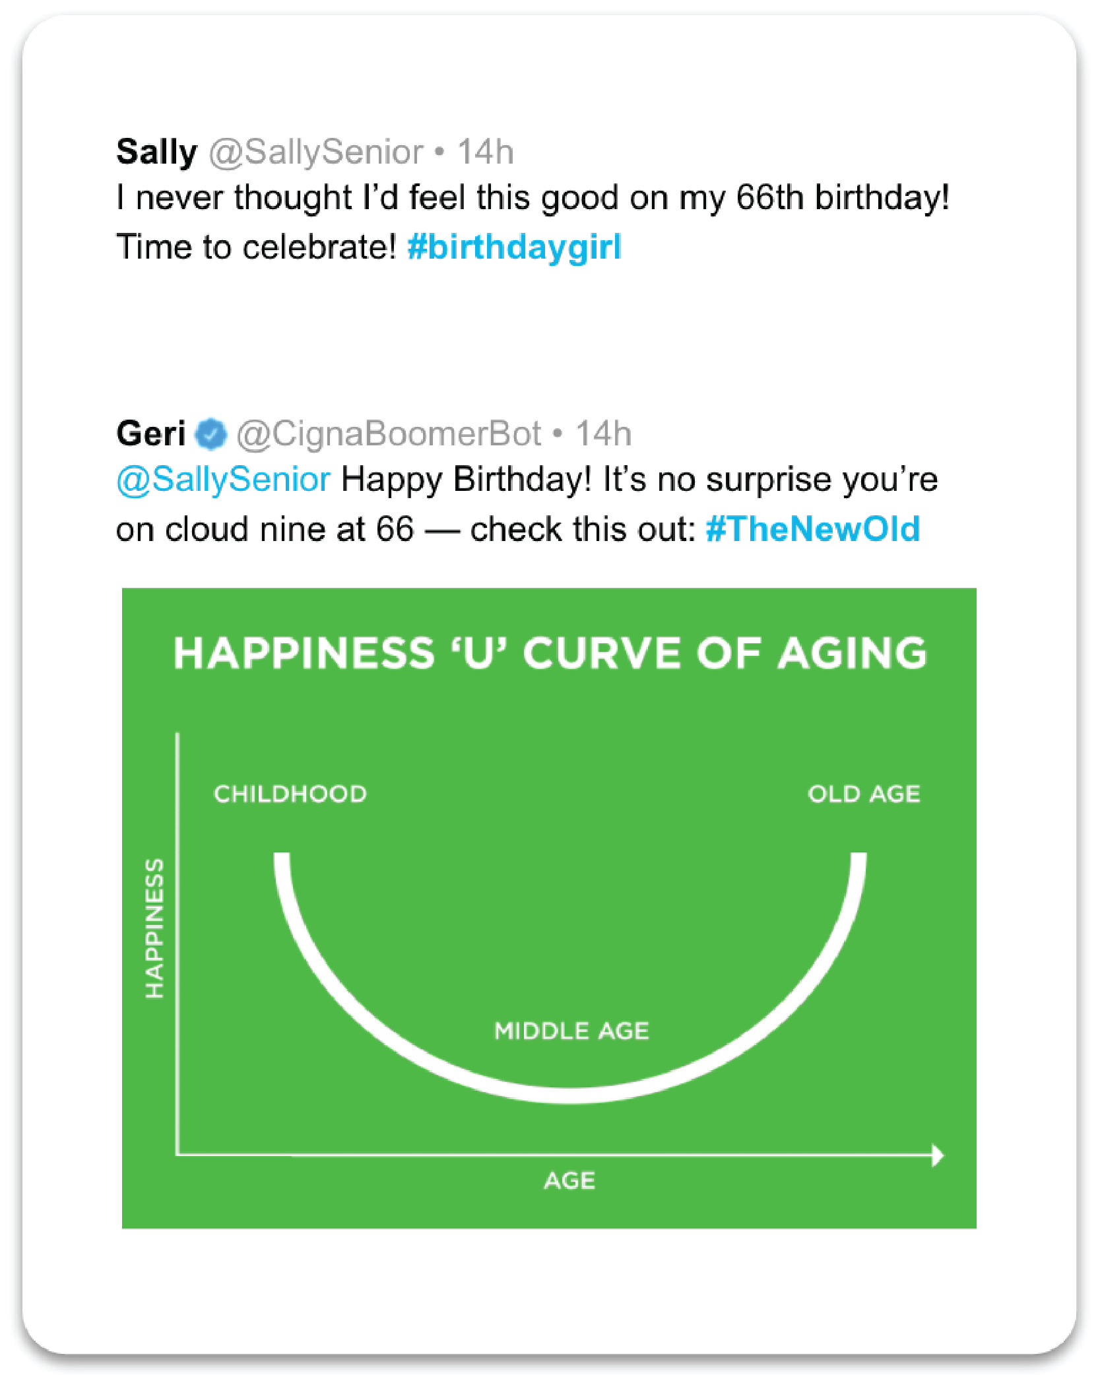Click the @SallySenior mention in Geri's reply

(x=223, y=480)
